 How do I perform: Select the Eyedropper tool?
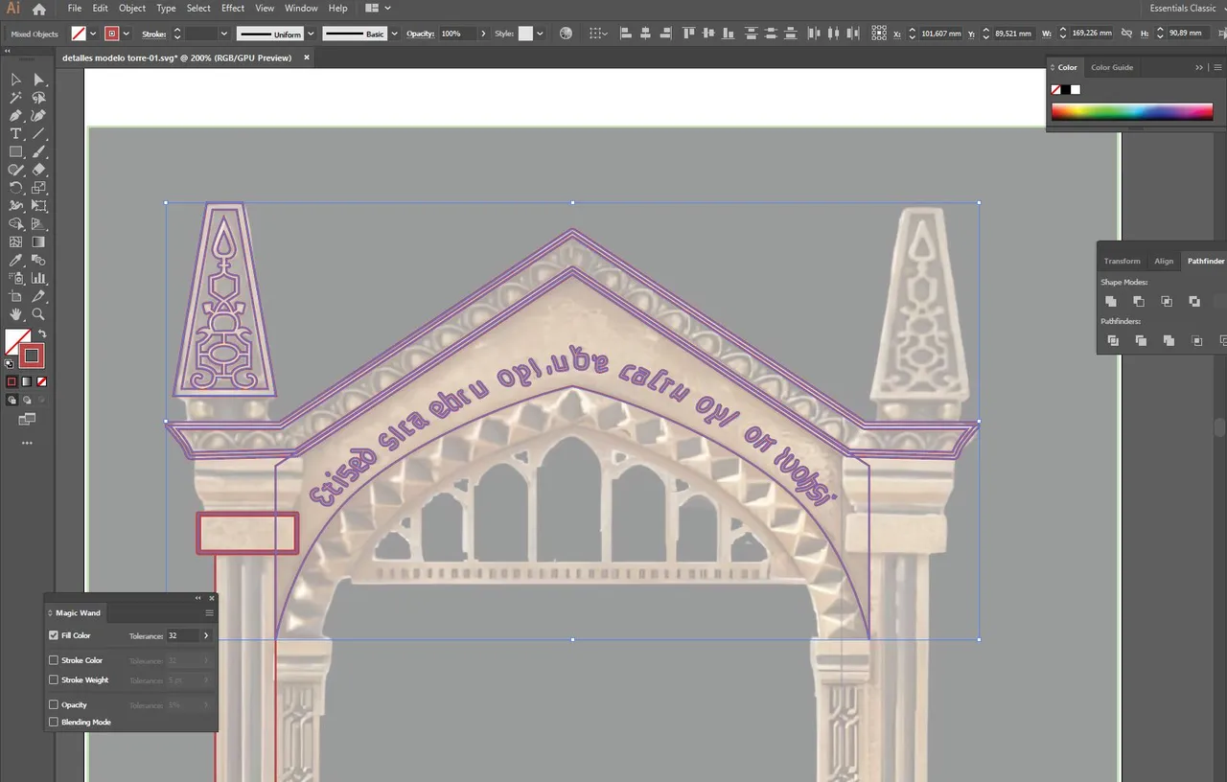(16, 261)
